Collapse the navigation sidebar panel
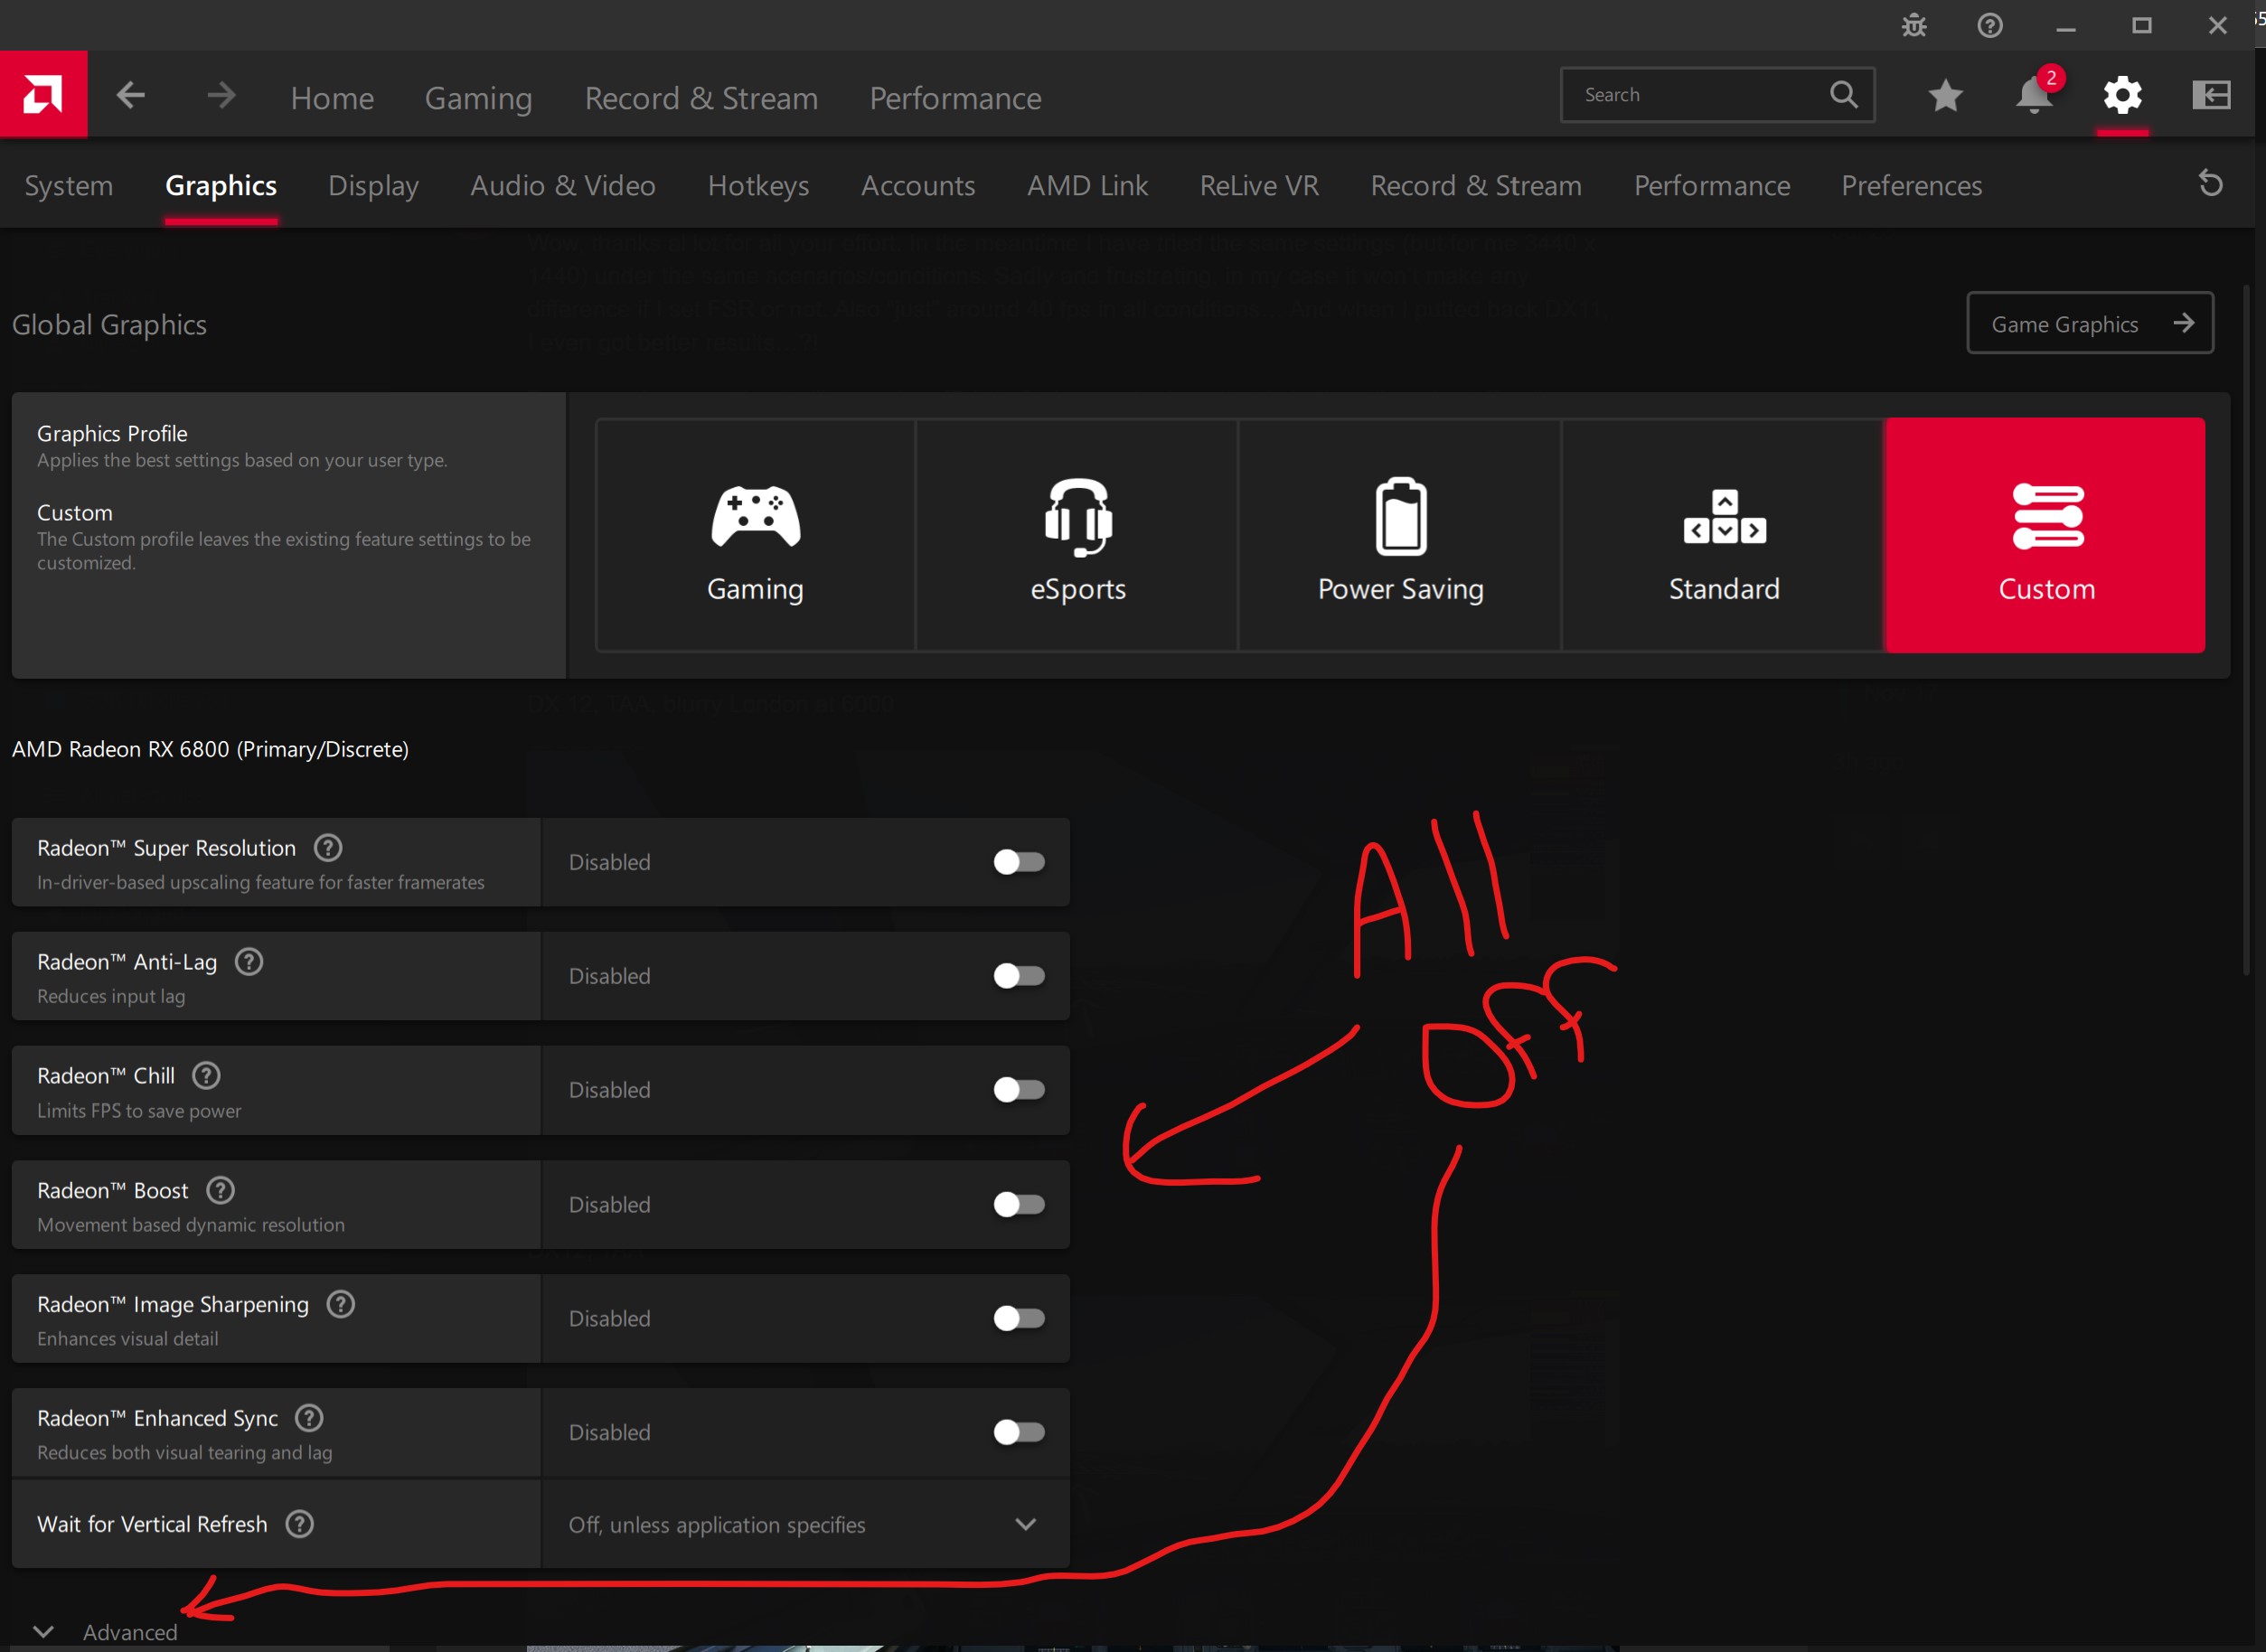Screen dimensions: 2266x1652 [2212, 95]
